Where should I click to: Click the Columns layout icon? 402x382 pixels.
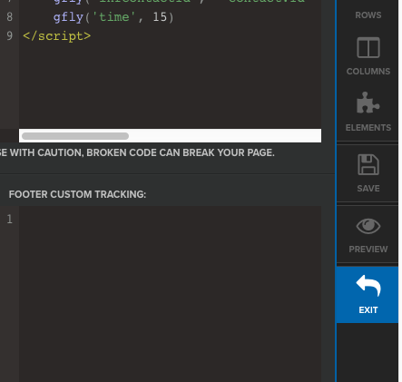pos(368,47)
